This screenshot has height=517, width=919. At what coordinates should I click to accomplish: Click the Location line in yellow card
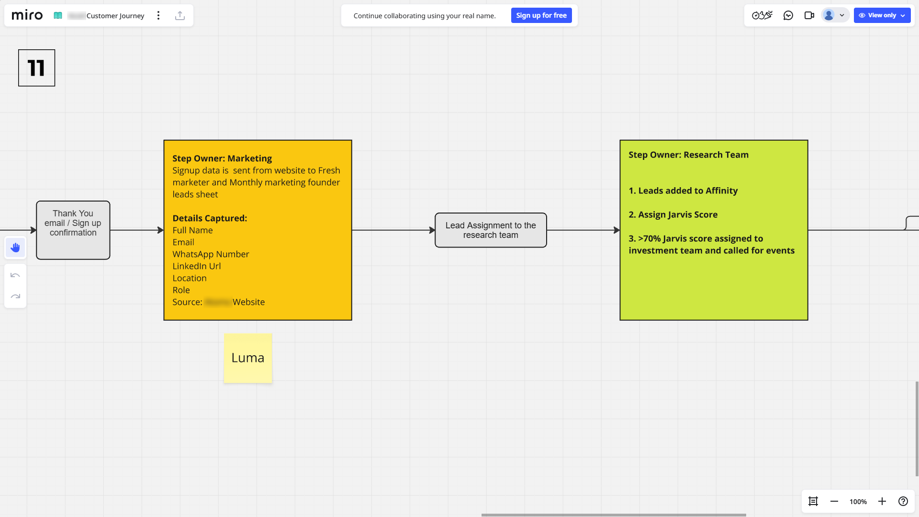click(x=190, y=278)
